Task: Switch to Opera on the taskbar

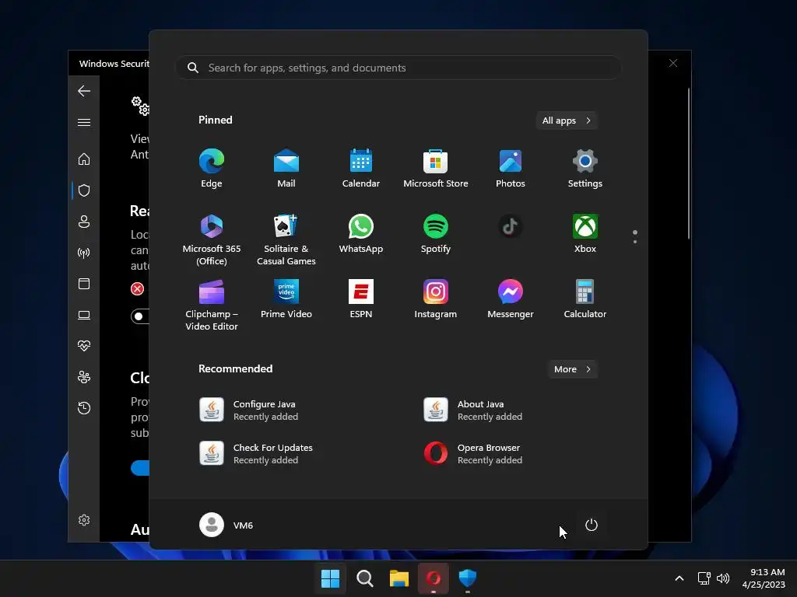Action: (x=433, y=578)
